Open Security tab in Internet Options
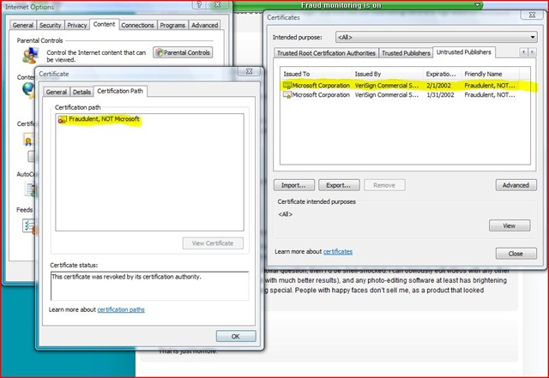This screenshot has width=549, height=378. click(x=50, y=25)
